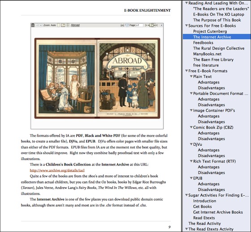
Task: Collapse the Free E-Book Formats section
Action: 186,71
